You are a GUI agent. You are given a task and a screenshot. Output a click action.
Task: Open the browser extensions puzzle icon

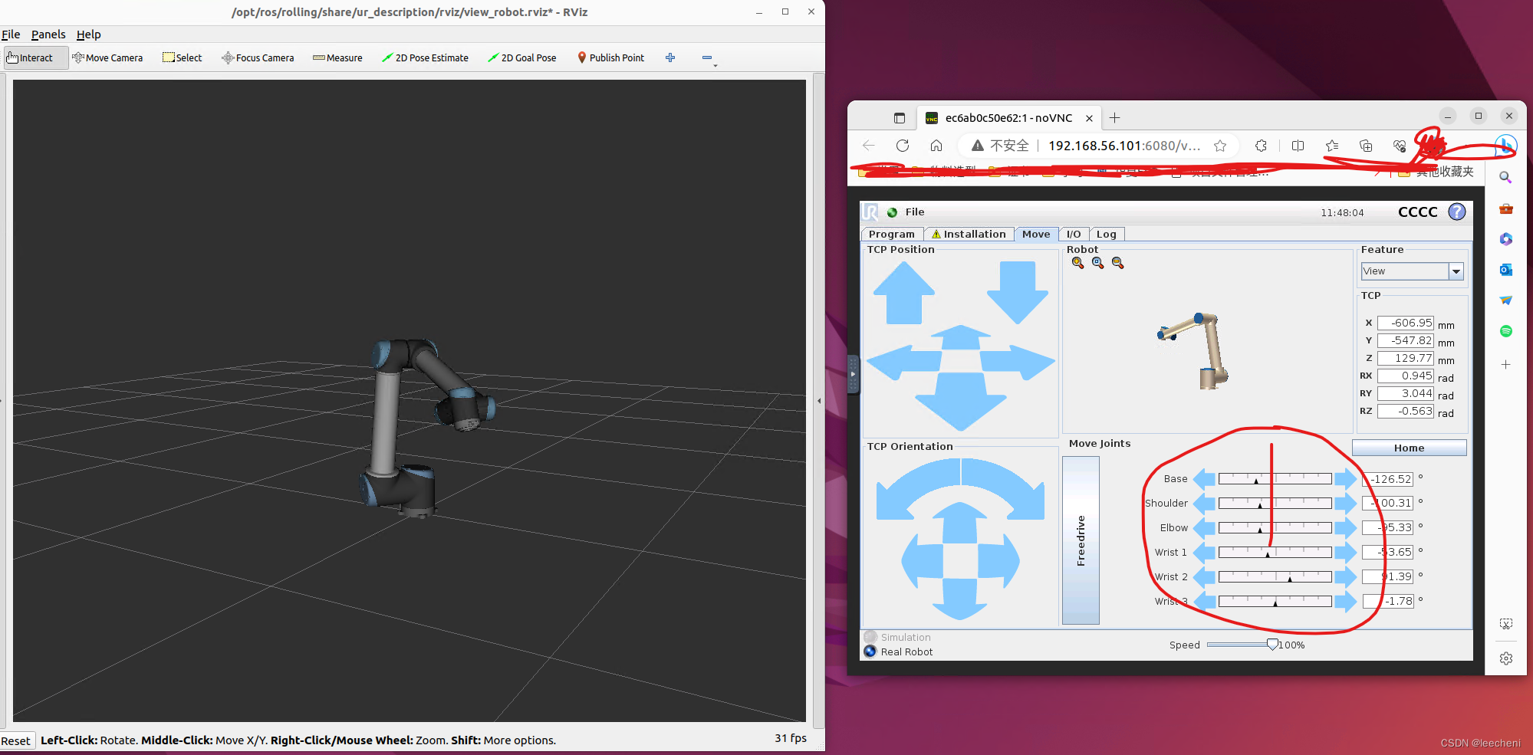[x=1261, y=146]
